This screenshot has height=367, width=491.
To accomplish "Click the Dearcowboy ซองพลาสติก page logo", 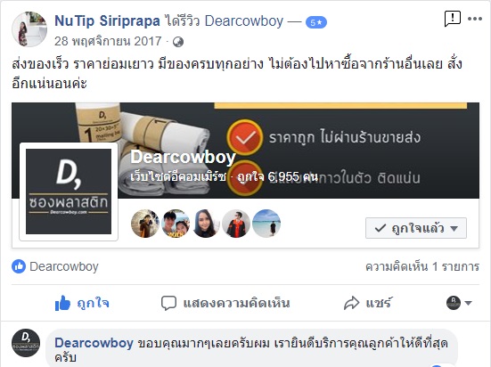I will 69,192.
